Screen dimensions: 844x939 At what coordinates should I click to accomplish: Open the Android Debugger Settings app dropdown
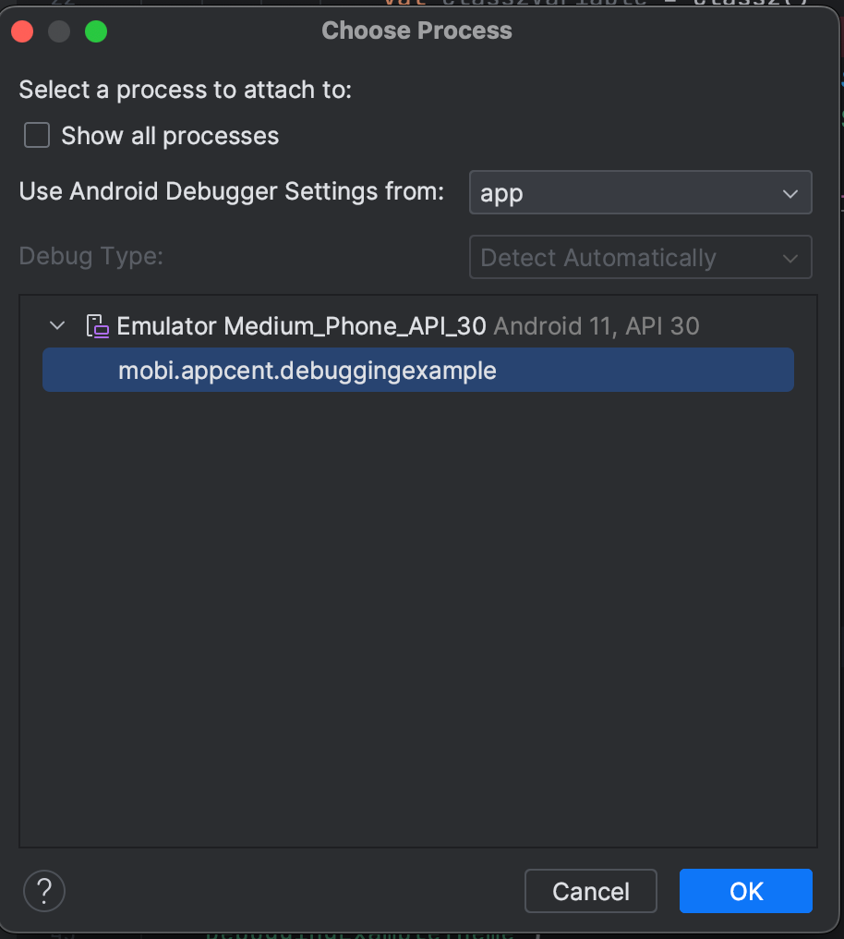pyautogui.click(x=640, y=193)
